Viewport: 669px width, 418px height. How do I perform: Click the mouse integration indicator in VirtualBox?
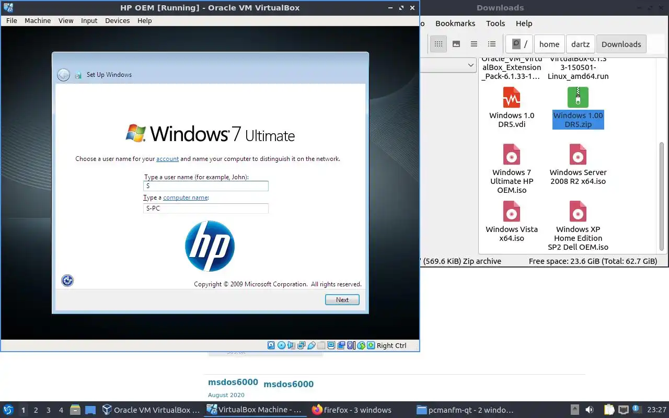pyautogui.click(x=361, y=345)
